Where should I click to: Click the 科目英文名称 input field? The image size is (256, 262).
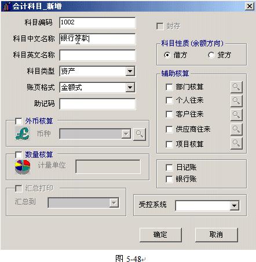pyautogui.click(x=97, y=55)
